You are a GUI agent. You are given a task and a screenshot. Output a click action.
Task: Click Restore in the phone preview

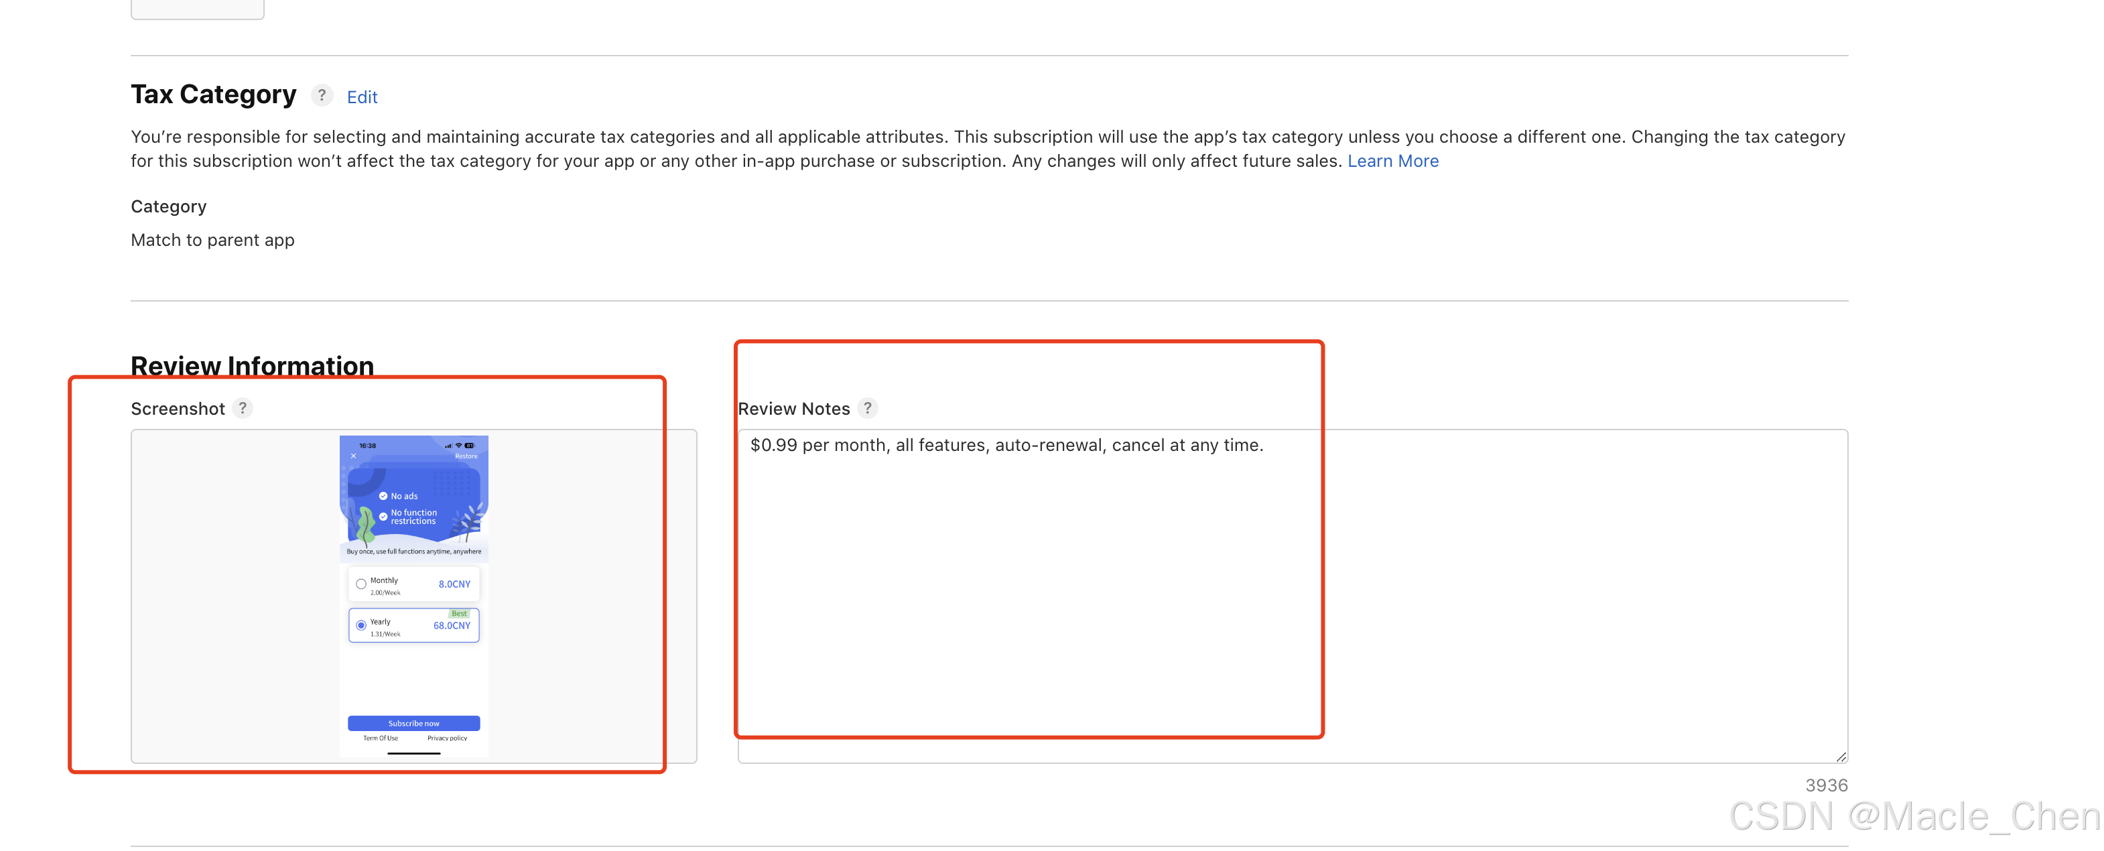pyautogui.click(x=466, y=456)
